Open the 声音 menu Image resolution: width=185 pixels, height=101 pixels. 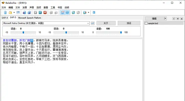click(32, 7)
